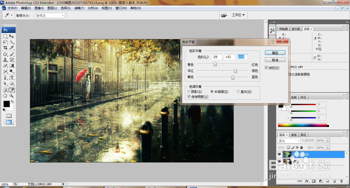Click the link layers icon
The width and height of the screenshot is (350, 188).
pos(300,181)
